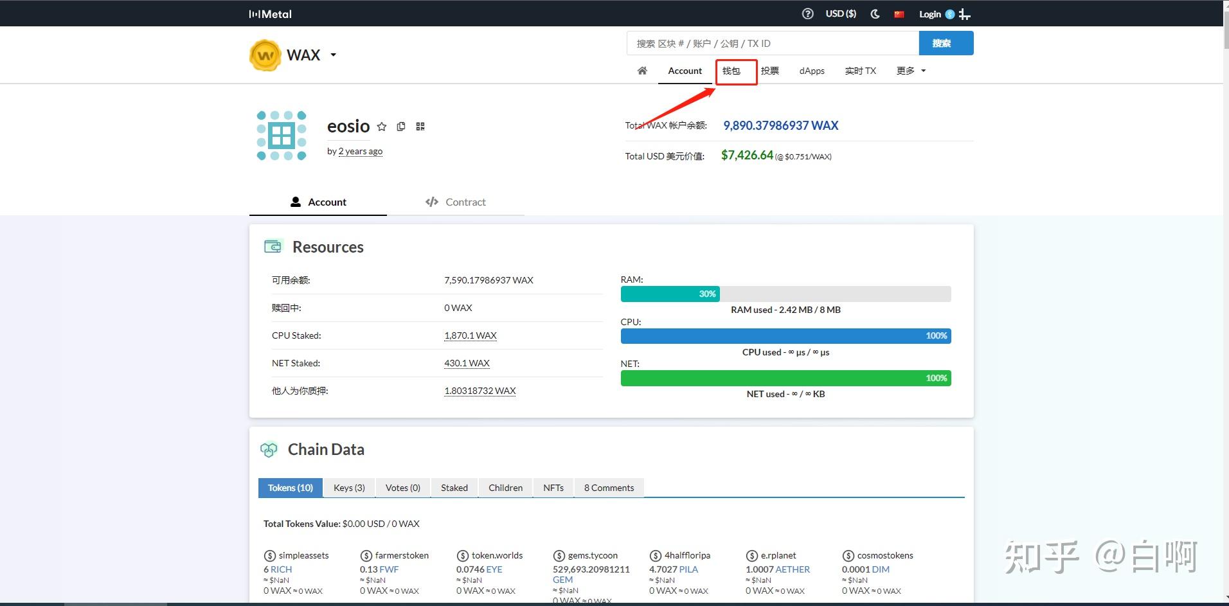Select the NFTs tab
The image size is (1229, 606).
pos(553,488)
